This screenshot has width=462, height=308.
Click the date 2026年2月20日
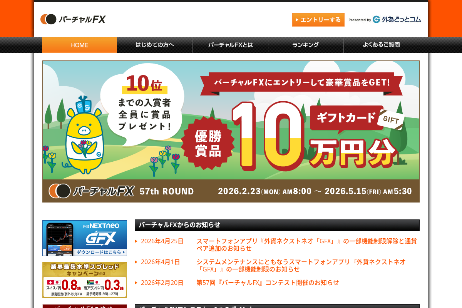pos(162,283)
